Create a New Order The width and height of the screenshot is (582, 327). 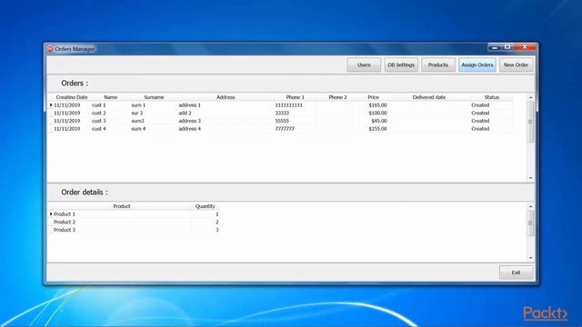[x=516, y=64]
